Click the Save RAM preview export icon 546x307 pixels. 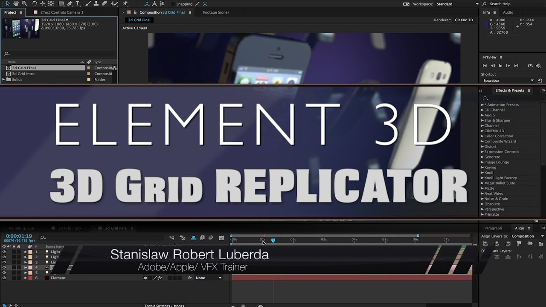[x=530, y=66]
